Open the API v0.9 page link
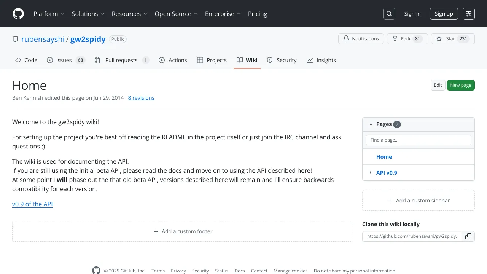 click(x=387, y=173)
